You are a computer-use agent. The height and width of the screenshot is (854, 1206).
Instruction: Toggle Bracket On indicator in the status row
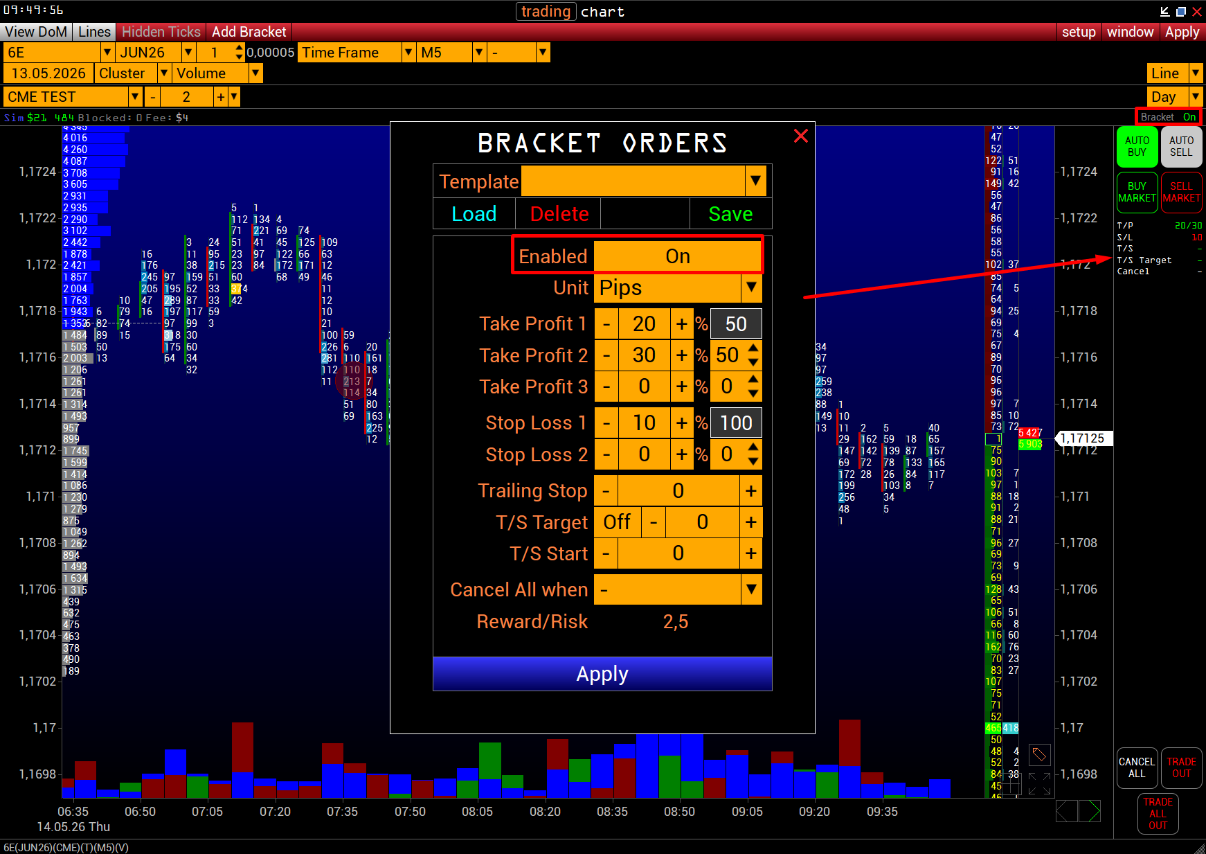click(1169, 117)
